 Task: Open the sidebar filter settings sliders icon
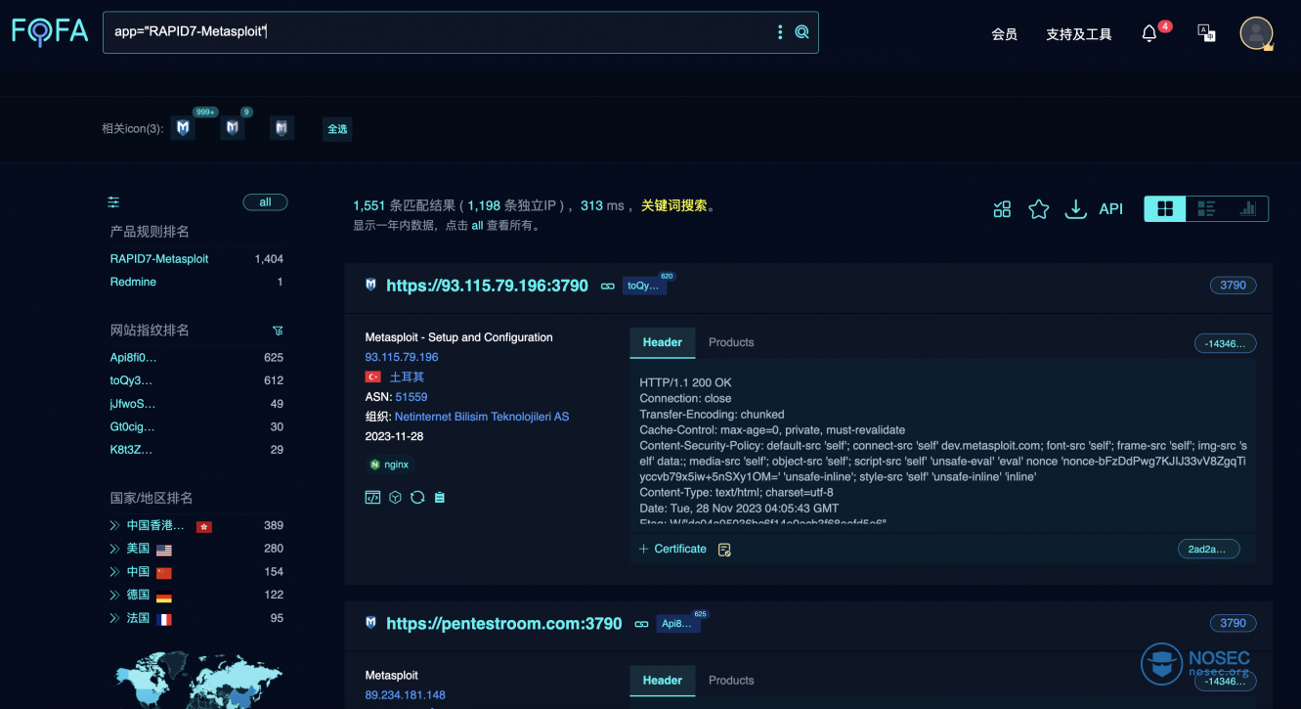click(x=113, y=202)
